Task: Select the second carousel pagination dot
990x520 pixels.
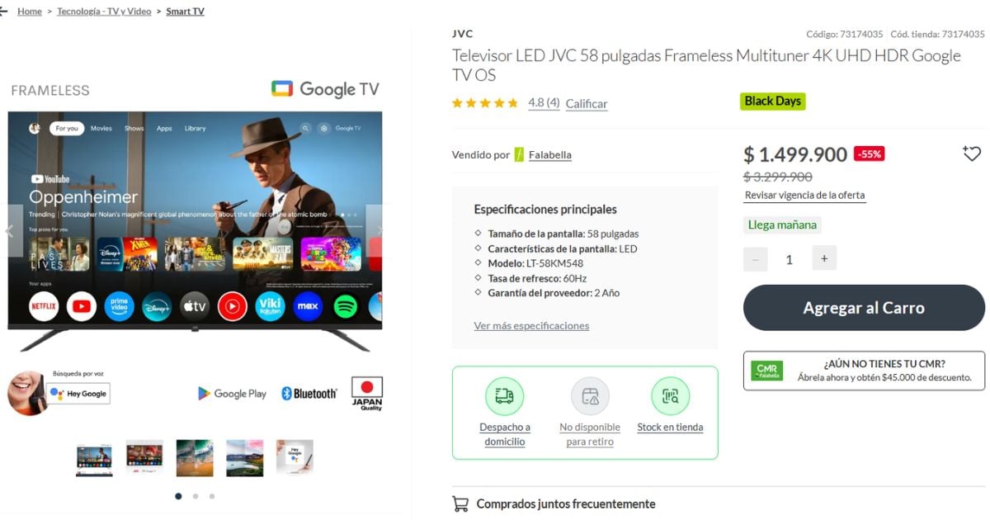Action: [195, 496]
